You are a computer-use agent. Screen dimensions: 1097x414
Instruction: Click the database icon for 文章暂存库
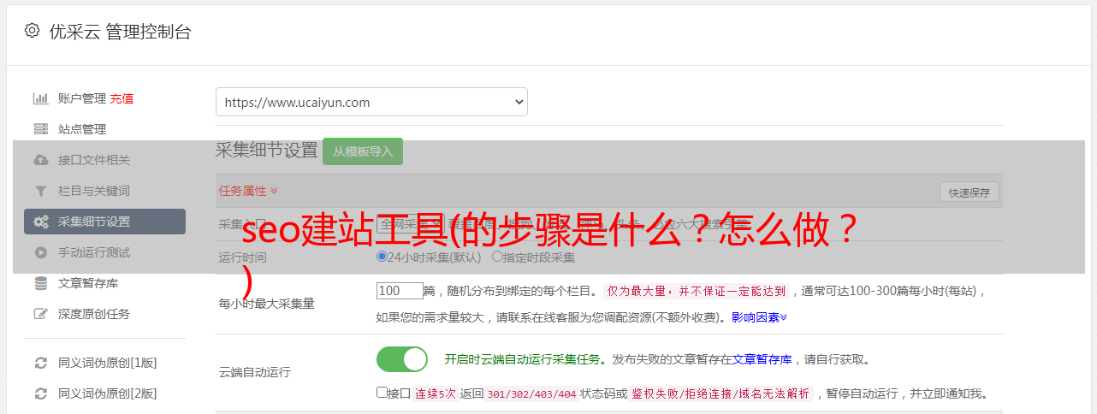[x=40, y=283]
